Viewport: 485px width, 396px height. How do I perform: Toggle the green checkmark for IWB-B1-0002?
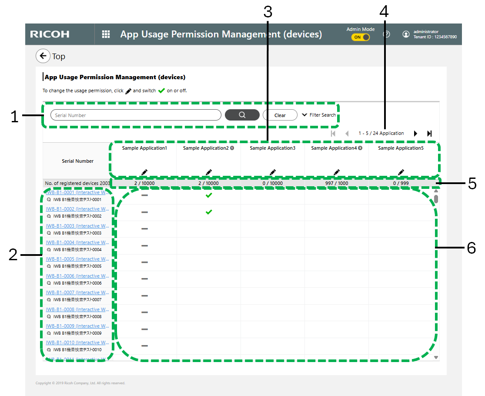pyautogui.click(x=209, y=212)
